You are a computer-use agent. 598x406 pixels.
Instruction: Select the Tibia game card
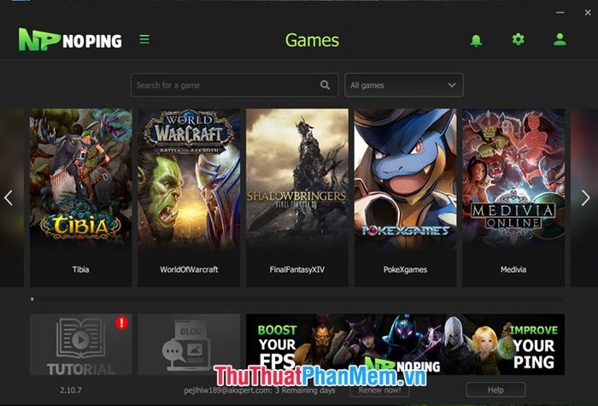(81, 197)
